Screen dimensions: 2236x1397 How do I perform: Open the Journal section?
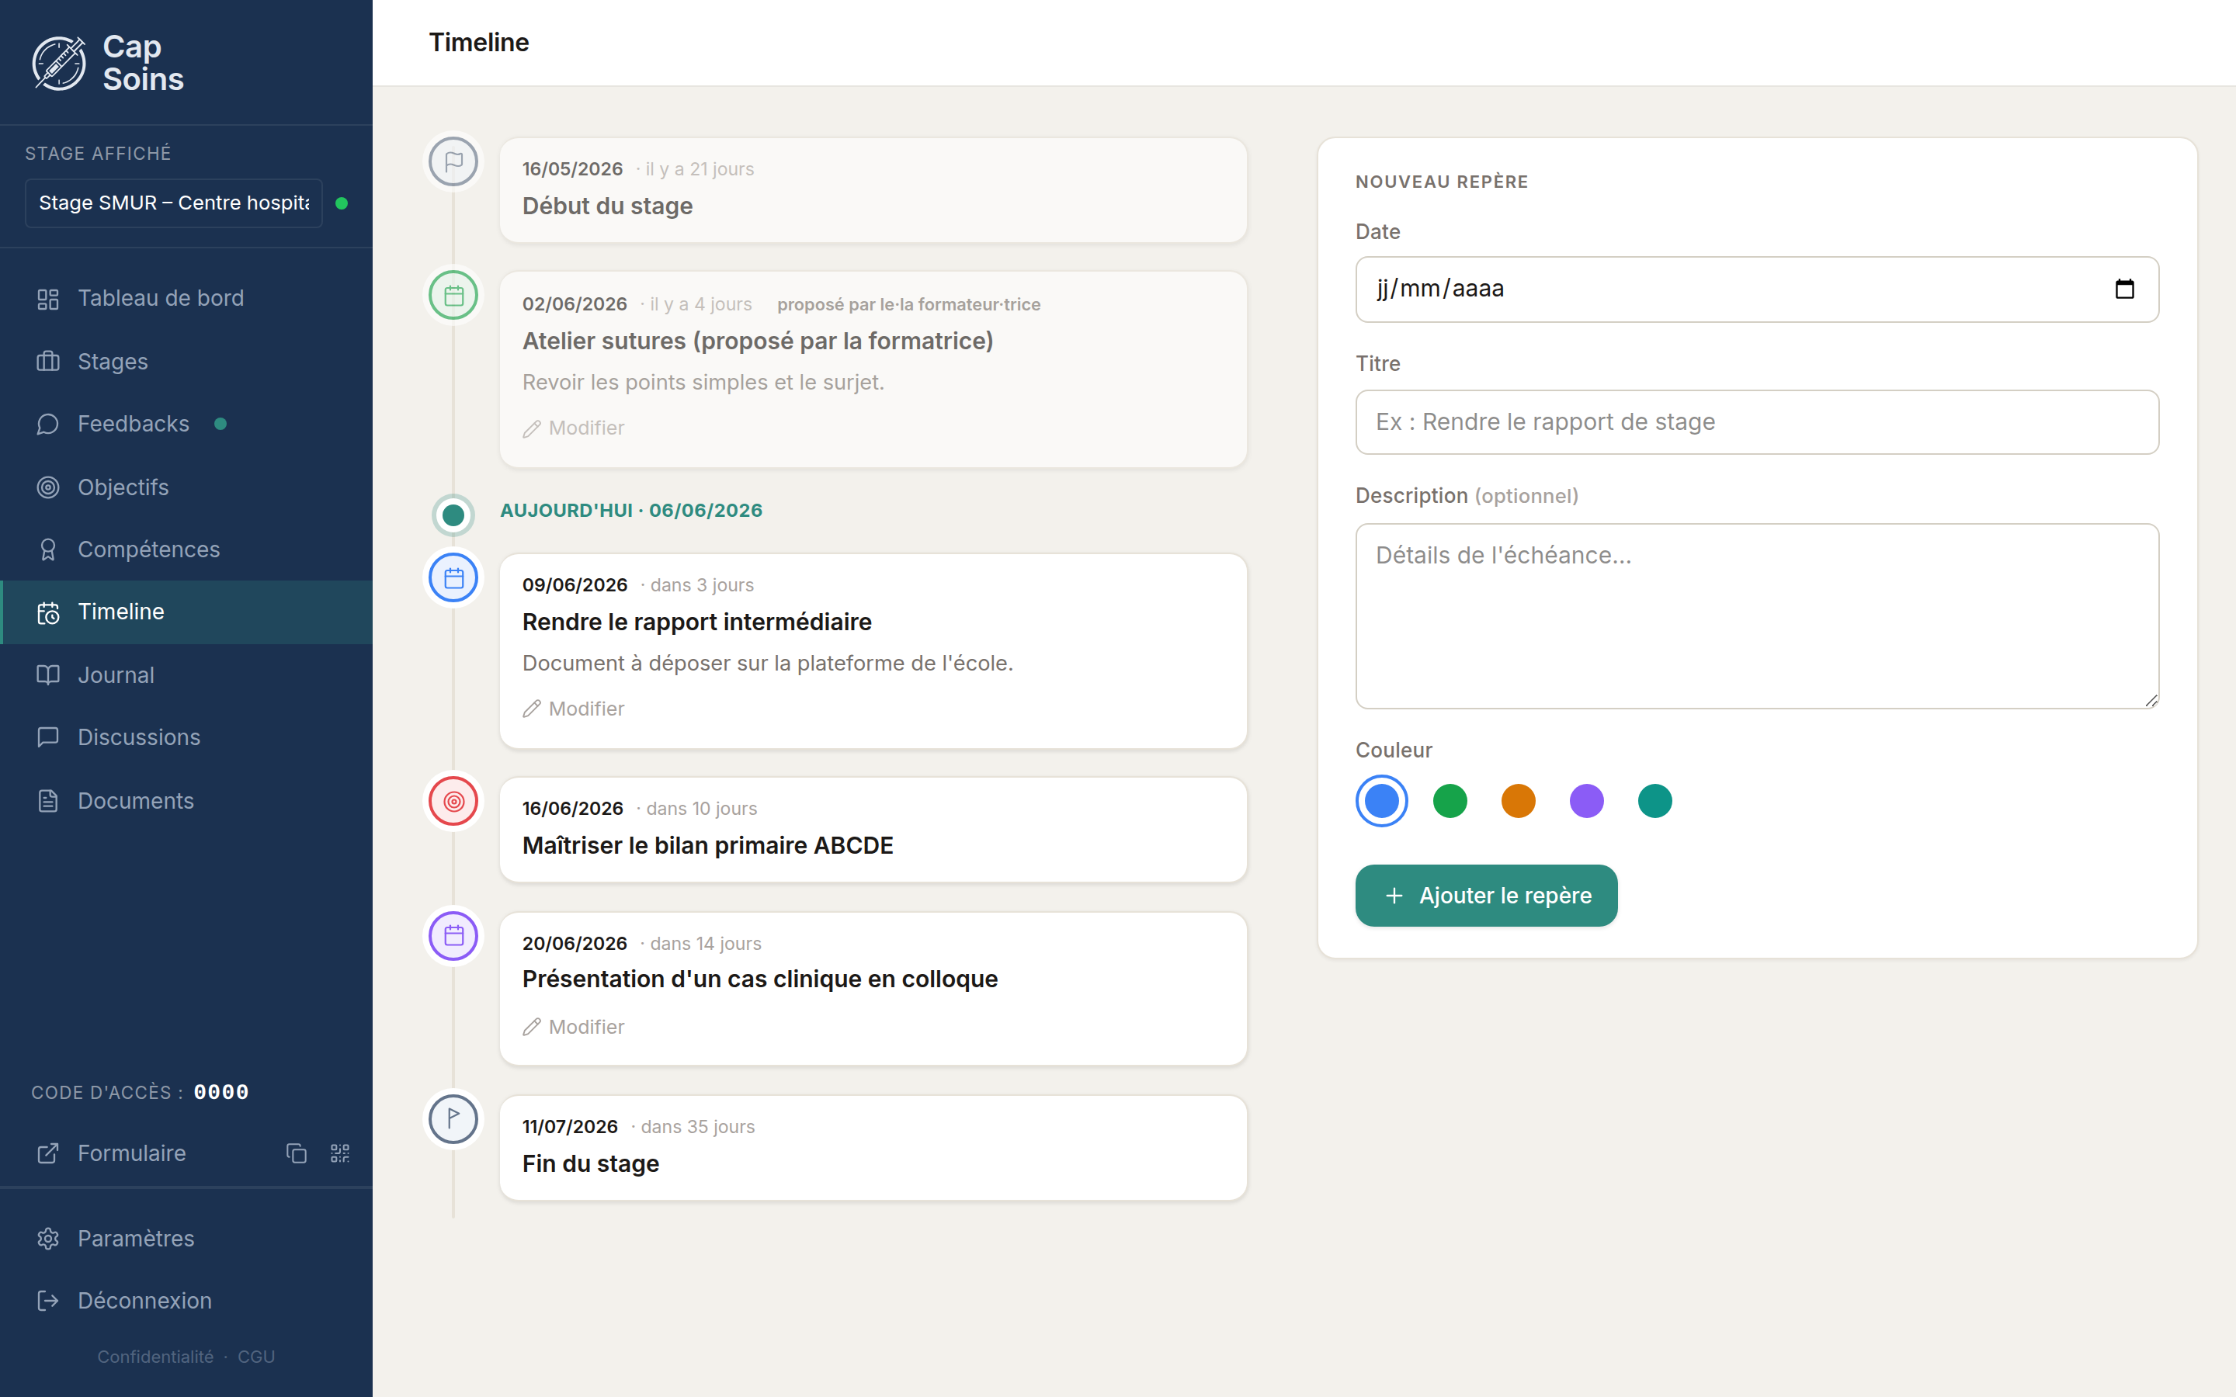point(186,674)
